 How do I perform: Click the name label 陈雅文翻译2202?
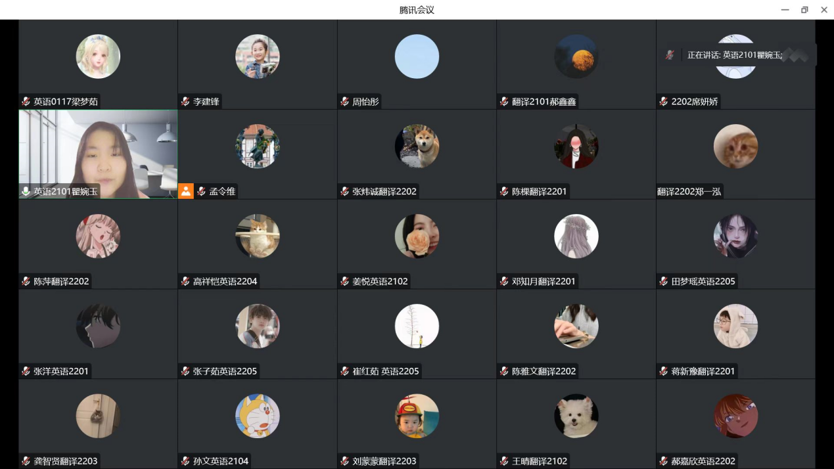[x=544, y=371]
